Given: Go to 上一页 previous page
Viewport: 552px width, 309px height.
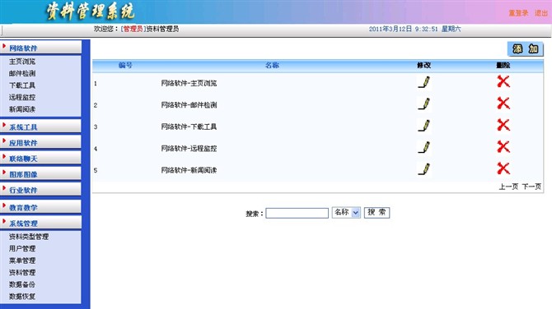Looking at the screenshot, I should 508,187.
